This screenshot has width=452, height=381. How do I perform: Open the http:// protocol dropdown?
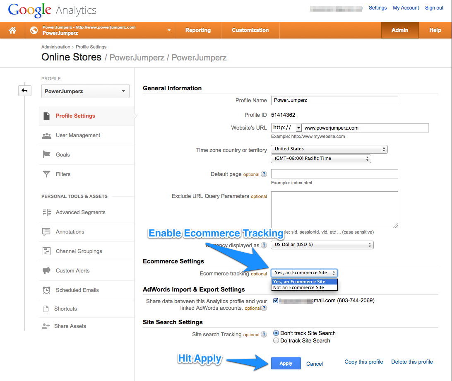click(286, 128)
